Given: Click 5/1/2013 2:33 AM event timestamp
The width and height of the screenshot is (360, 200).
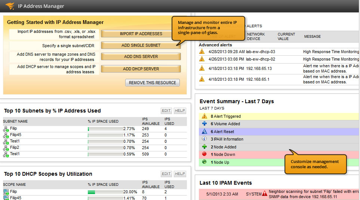Looking at the screenshot, I should pyautogui.click(x=222, y=194).
